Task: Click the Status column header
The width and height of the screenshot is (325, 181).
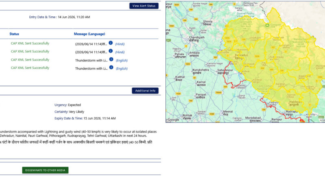Action: (x=14, y=34)
